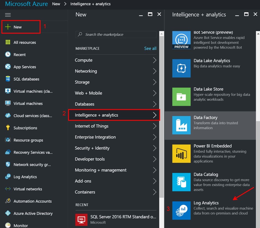
Task: Click the See all marketplace link
Action: [150, 48]
